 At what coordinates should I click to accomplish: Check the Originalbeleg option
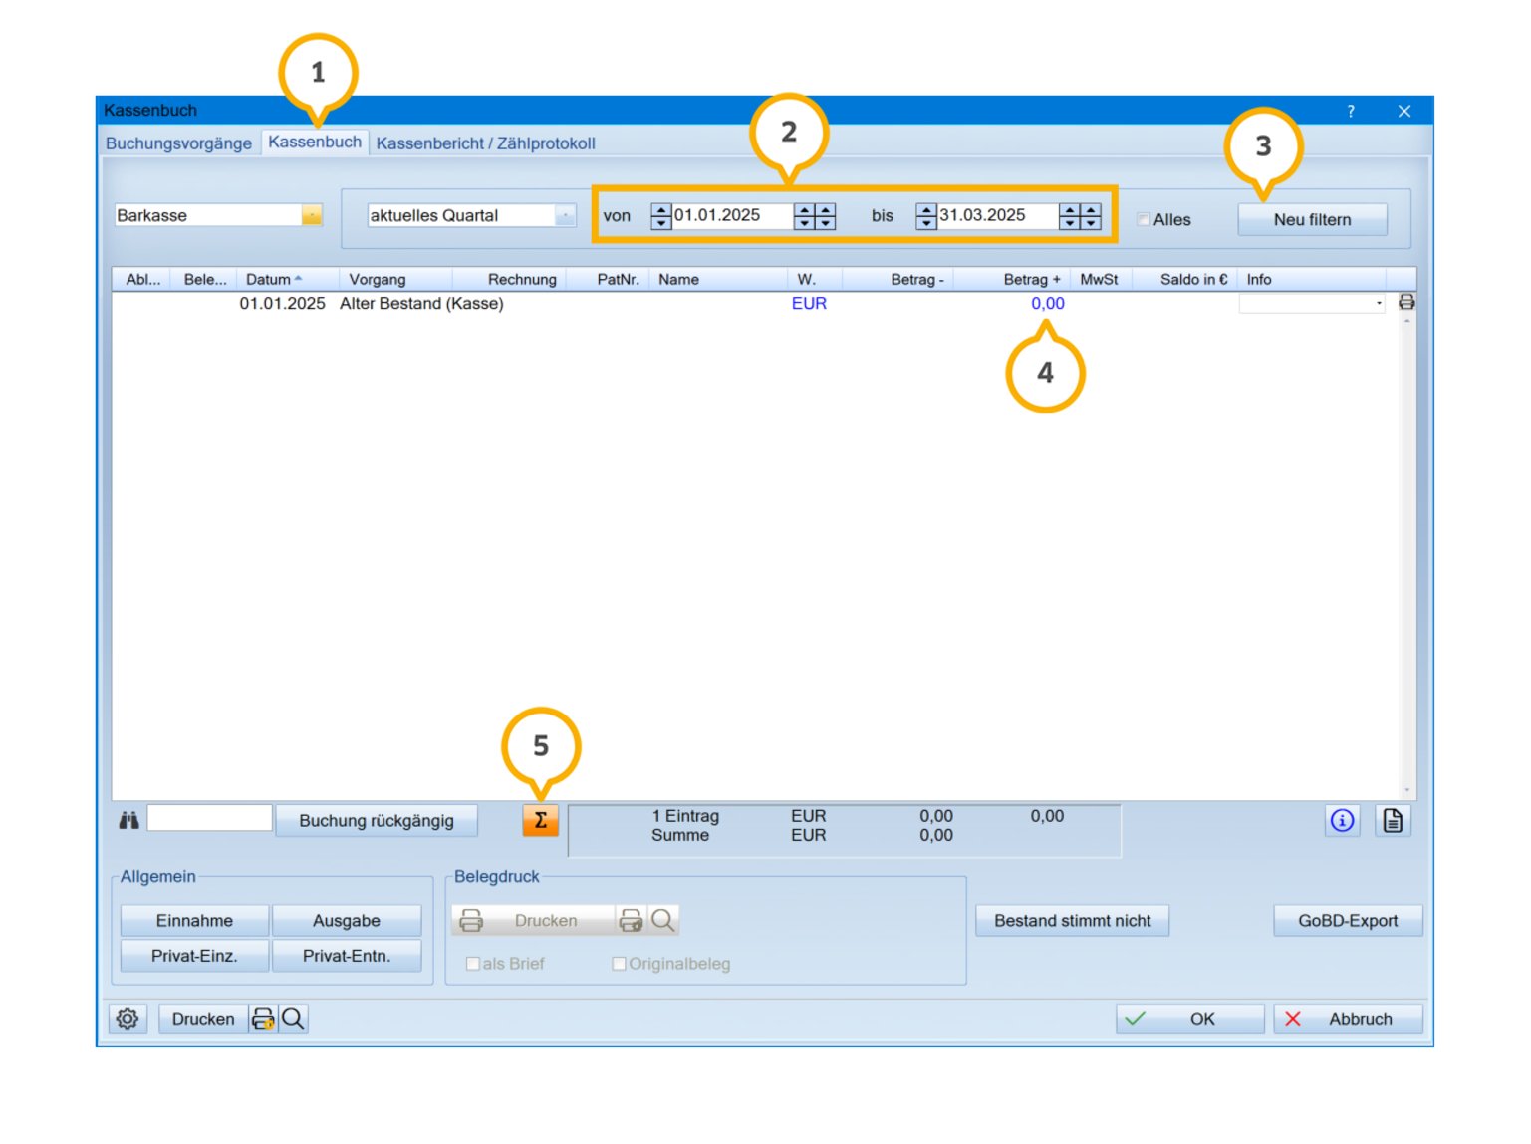coord(619,964)
